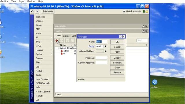Open the View menu
The image size is (185, 104).
(14, 1)
